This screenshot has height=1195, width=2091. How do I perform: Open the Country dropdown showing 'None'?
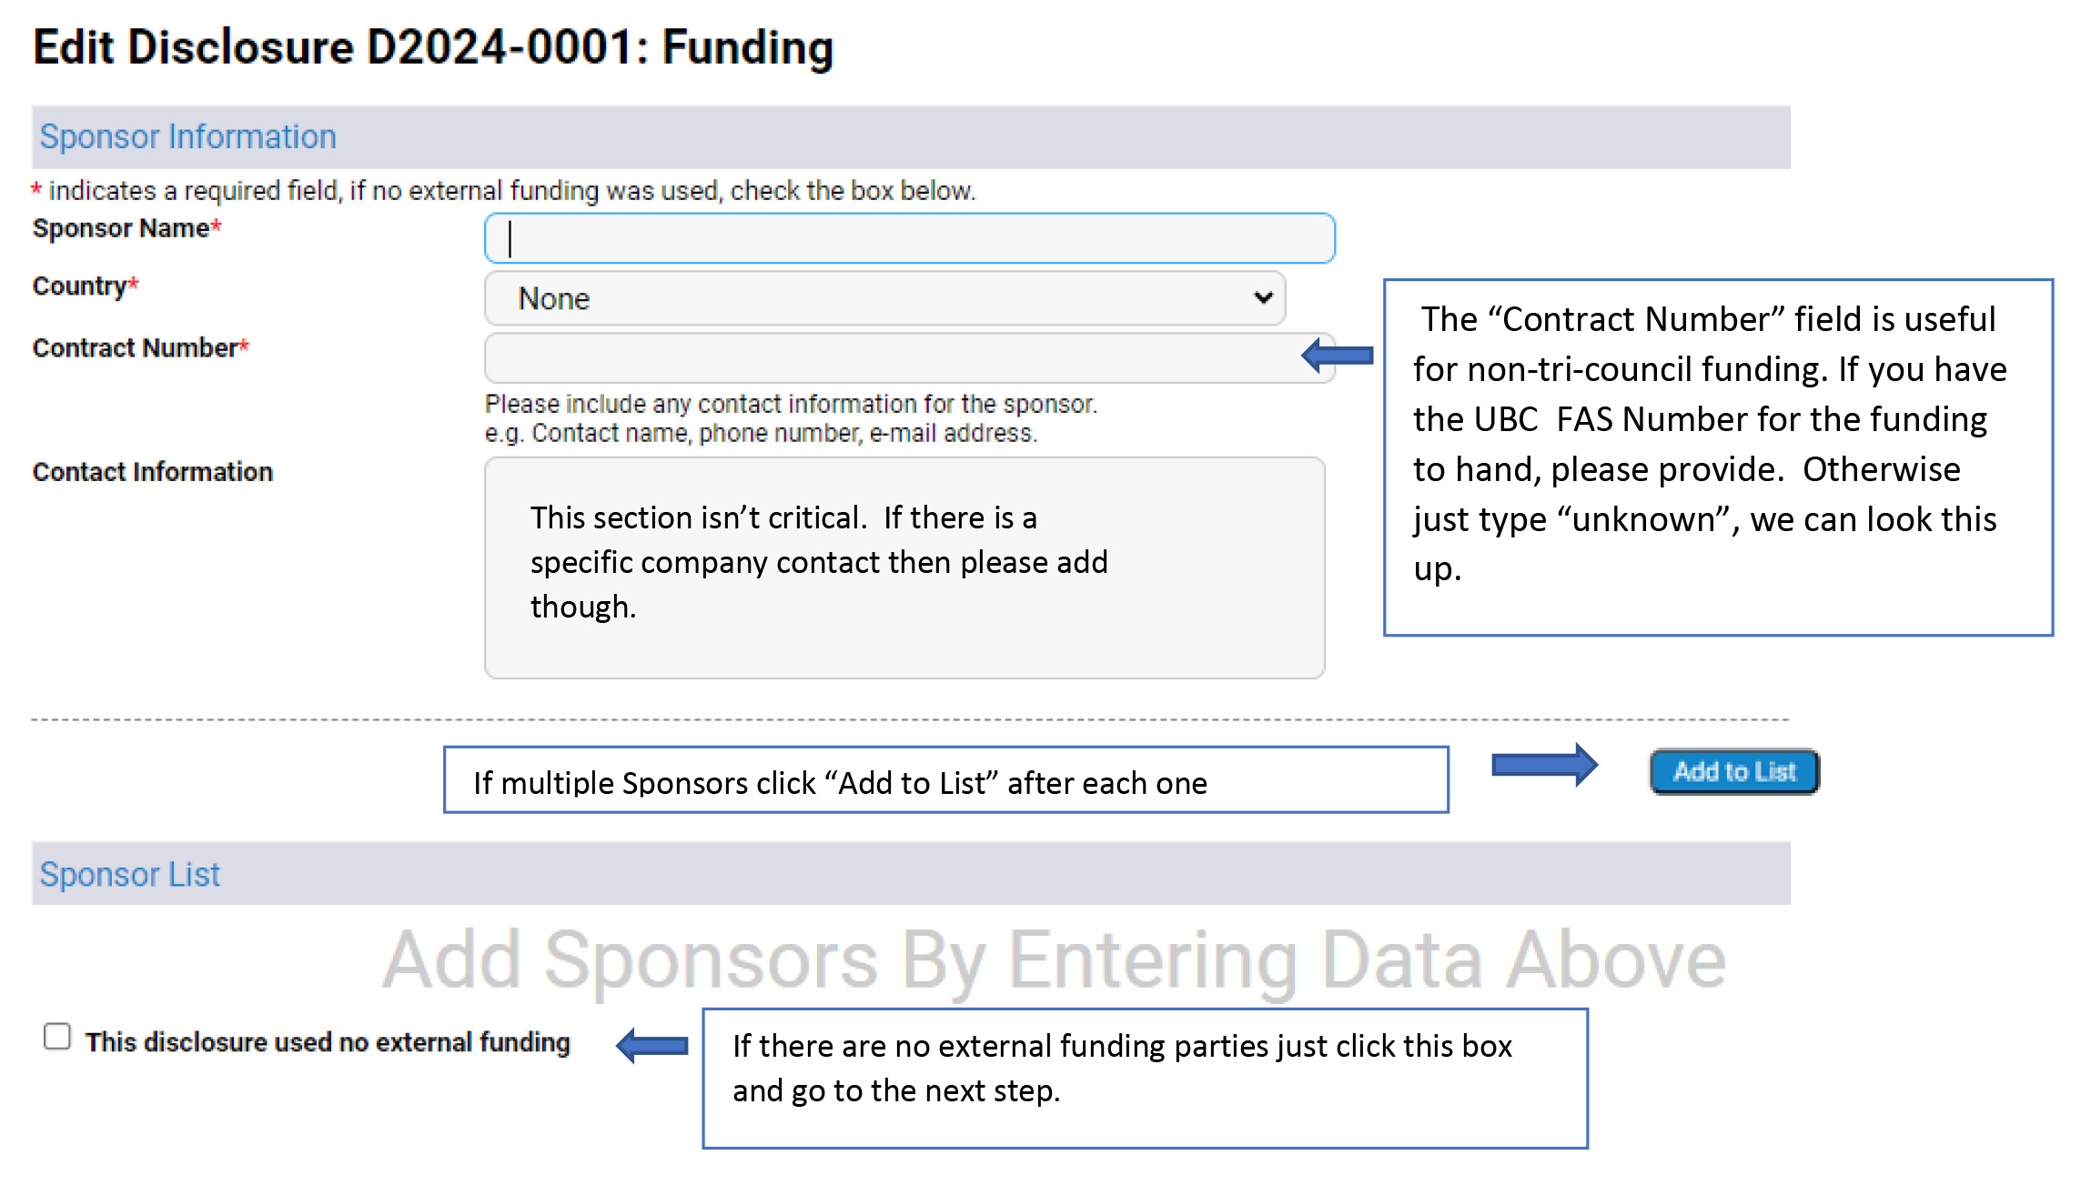click(x=883, y=297)
